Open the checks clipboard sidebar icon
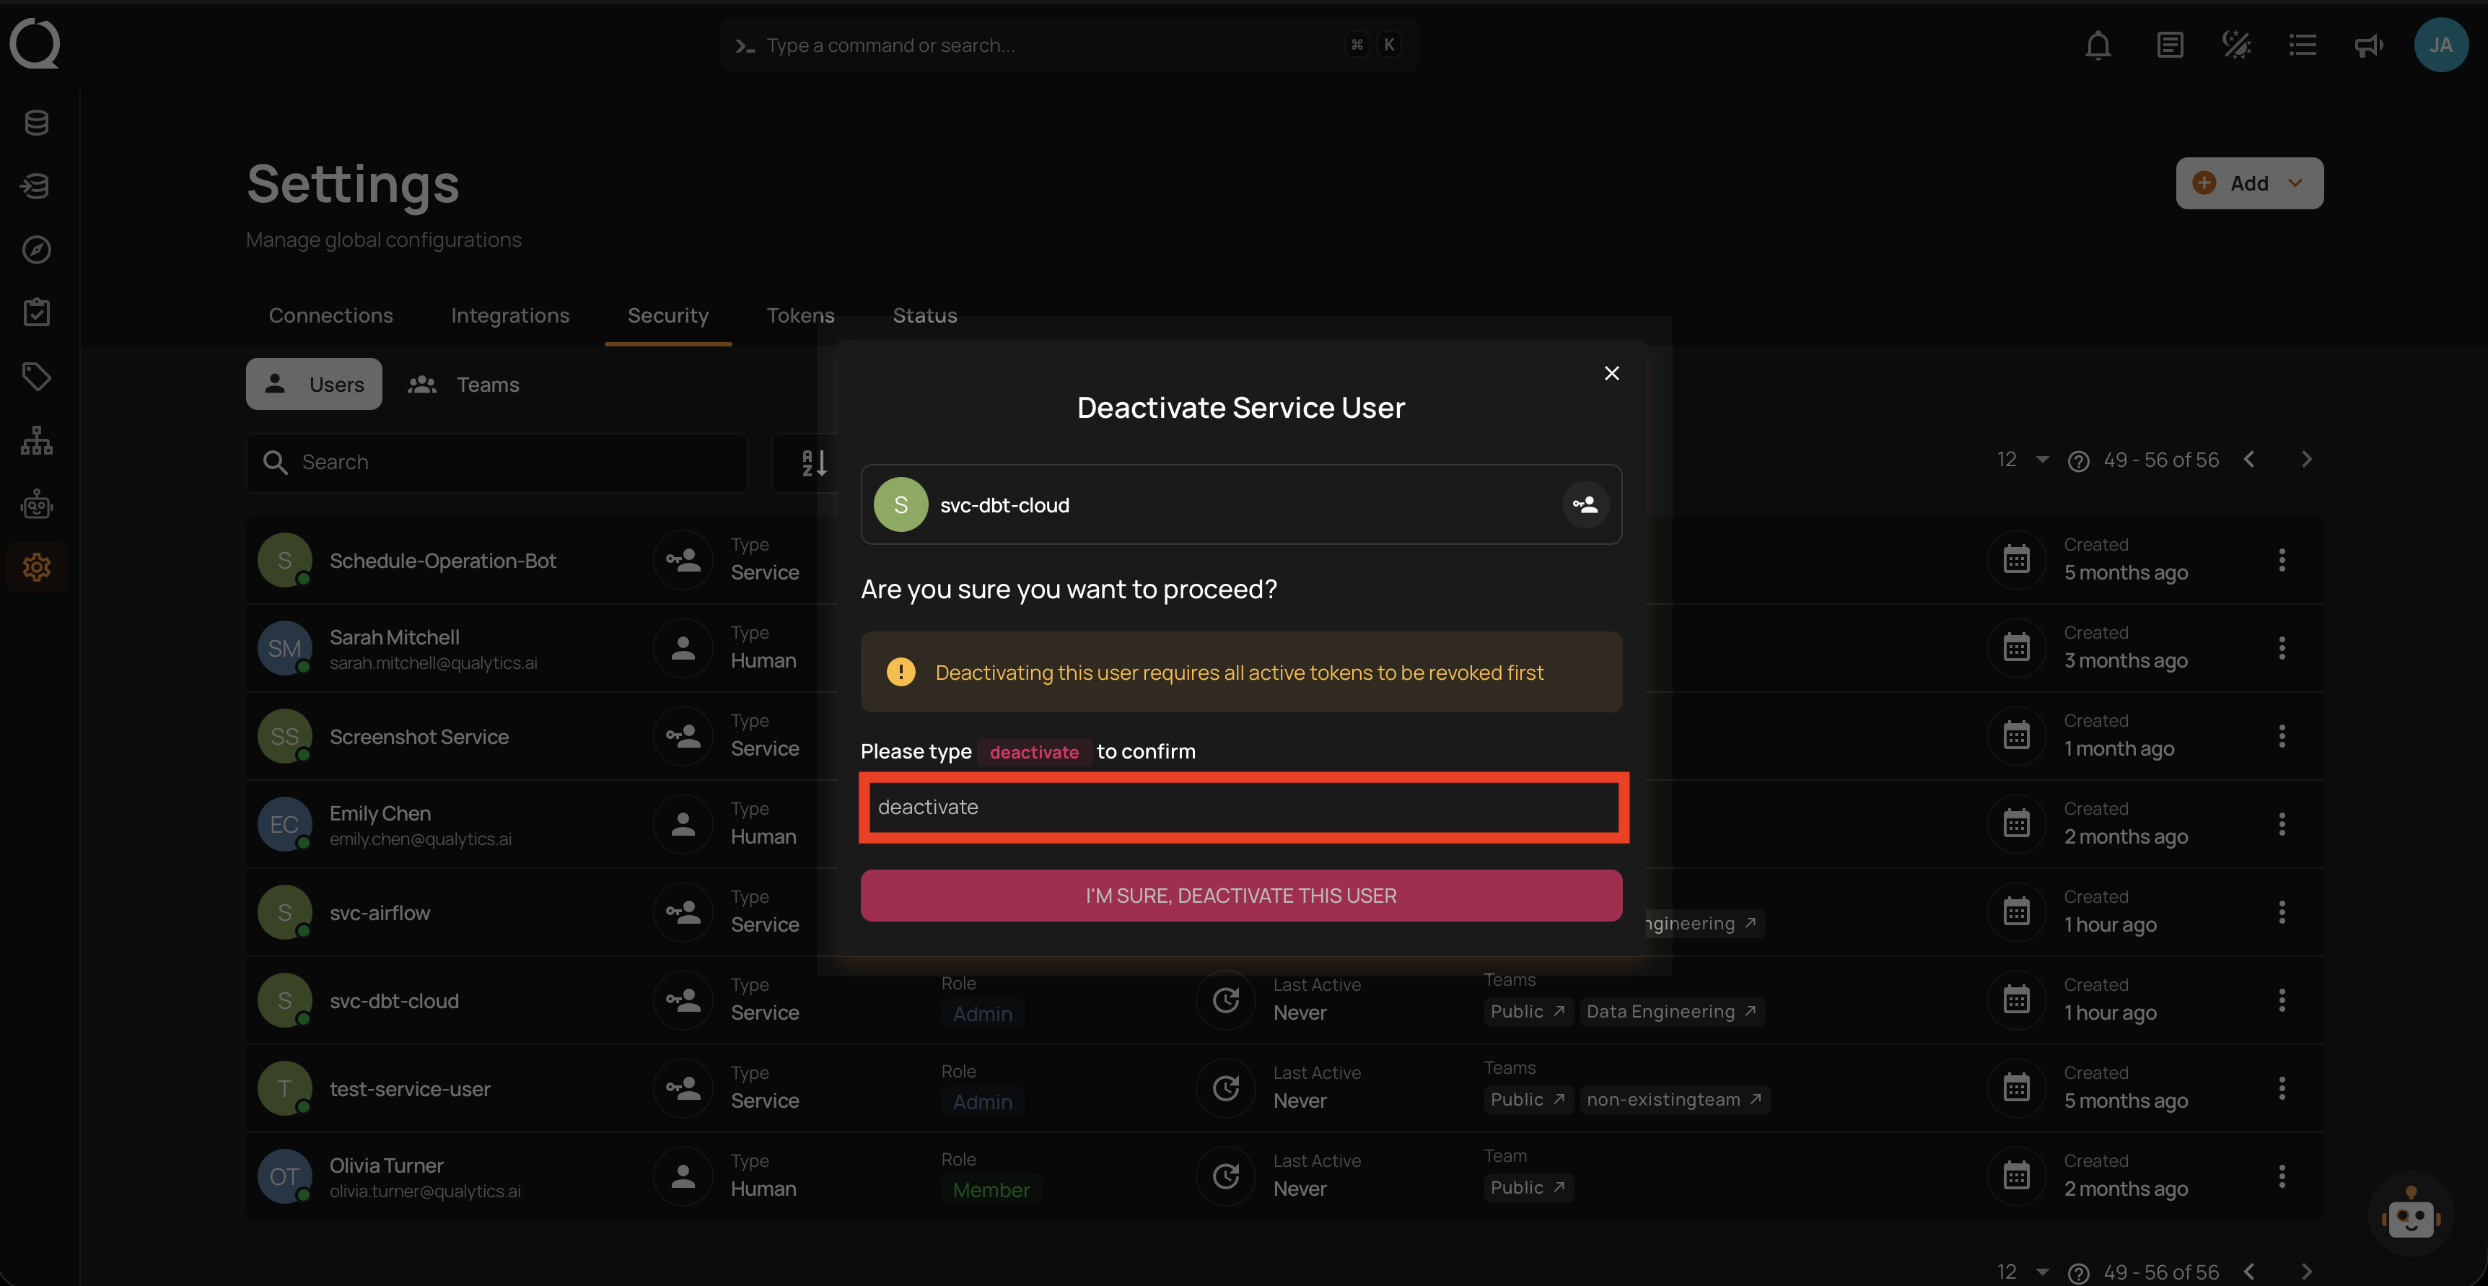The image size is (2488, 1286). tap(37, 312)
